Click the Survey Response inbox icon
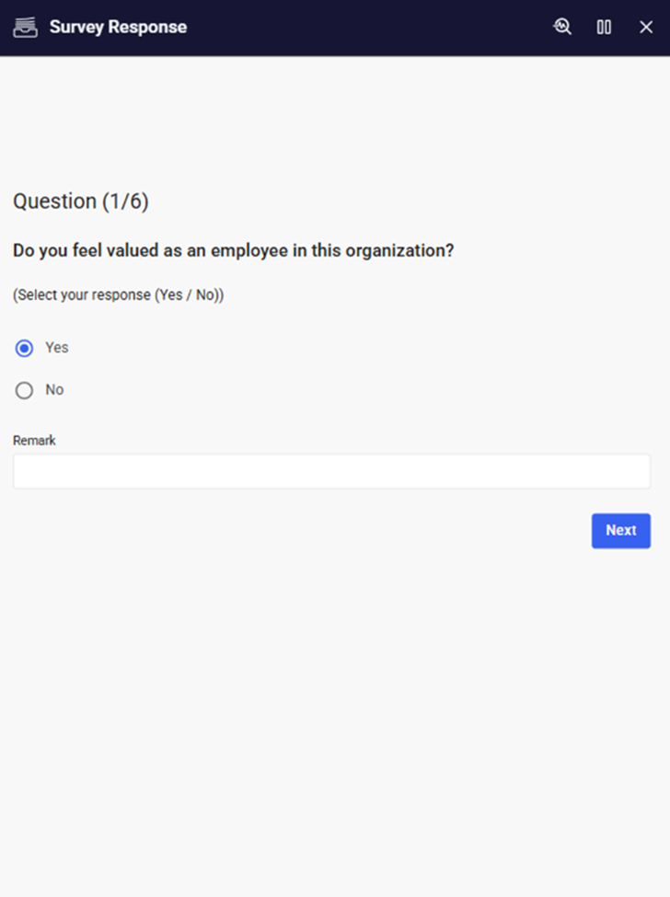 [x=25, y=28]
